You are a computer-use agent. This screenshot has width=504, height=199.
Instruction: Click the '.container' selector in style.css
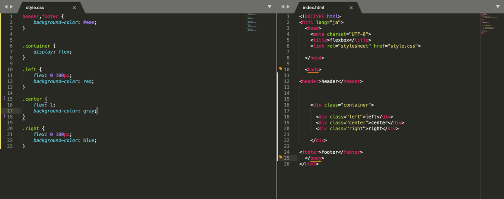(37, 46)
